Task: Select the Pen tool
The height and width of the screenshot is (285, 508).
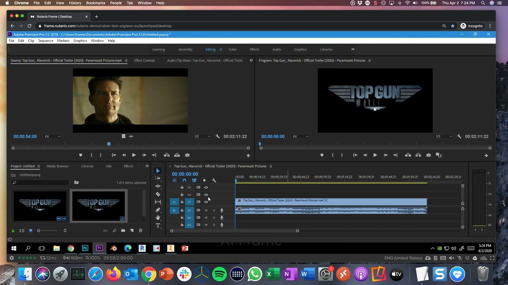Action: click(x=158, y=210)
